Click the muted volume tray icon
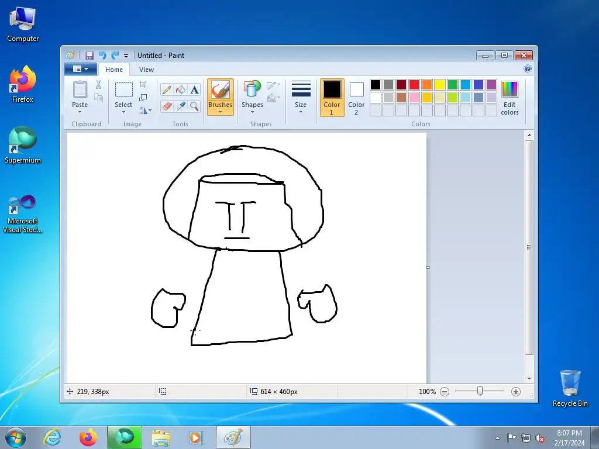Screen dimensions: 599x449 [540, 438]
